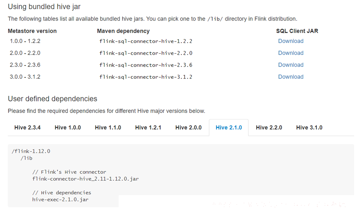Image resolution: width=356 pixels, height=210 pixels.
Task: View the Hive 3.1.0 tab
Action: [309, 127]
